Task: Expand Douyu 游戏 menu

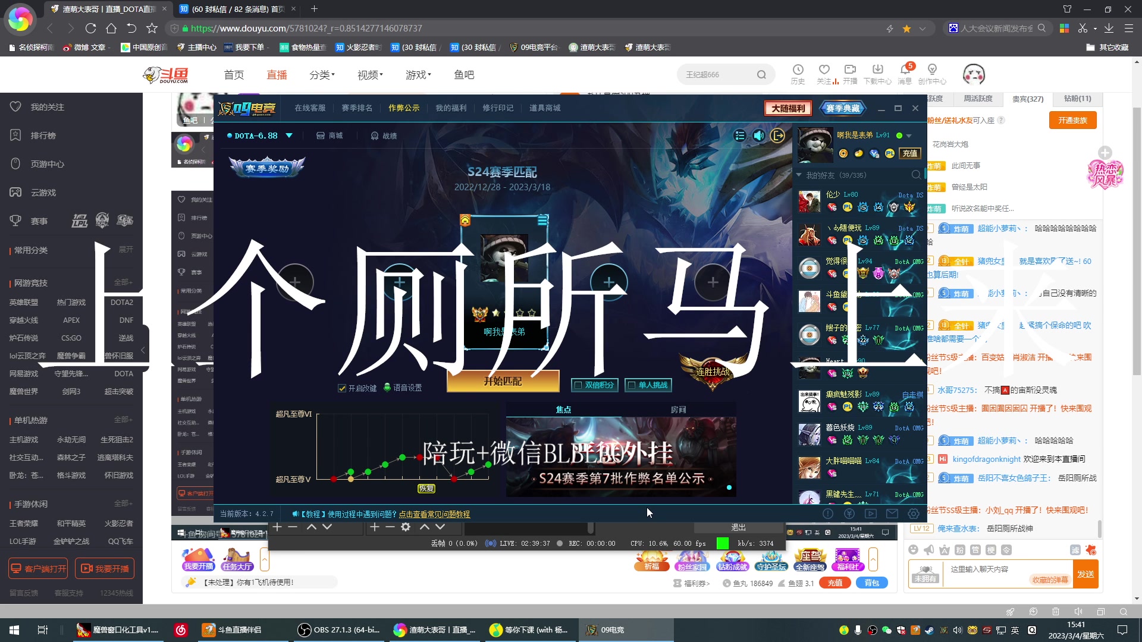Action: 418,74
